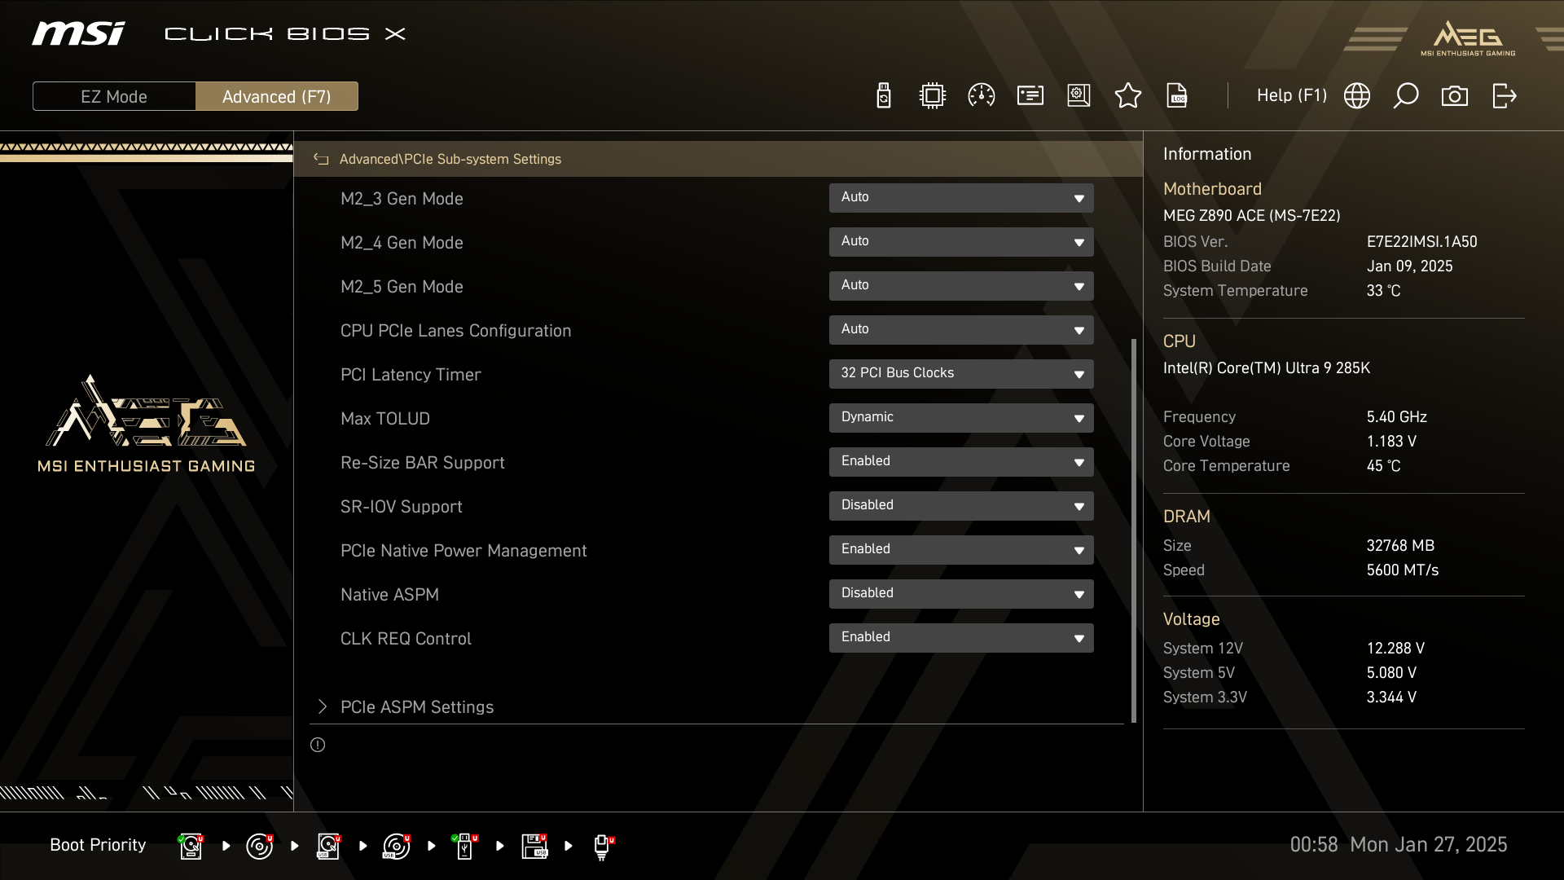Select the Advanced (F7) tab
Image resolution: width=1564 pixels, height=880 pixels.
click(276, 96)
